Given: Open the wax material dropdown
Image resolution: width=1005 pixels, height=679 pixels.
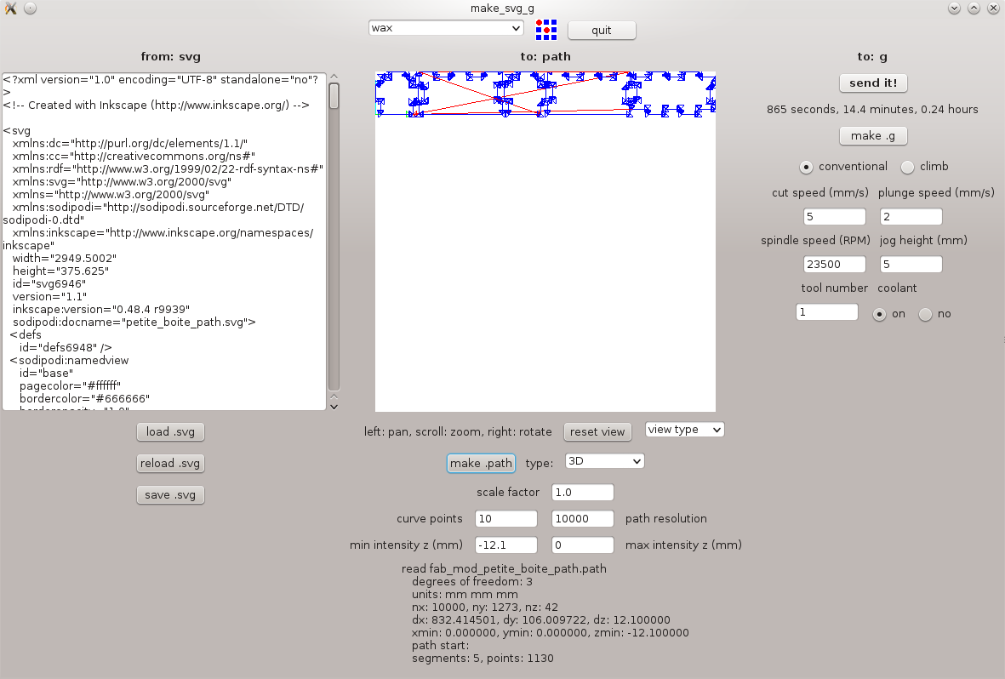Looking at the screenshot, I should coord(446,28).
